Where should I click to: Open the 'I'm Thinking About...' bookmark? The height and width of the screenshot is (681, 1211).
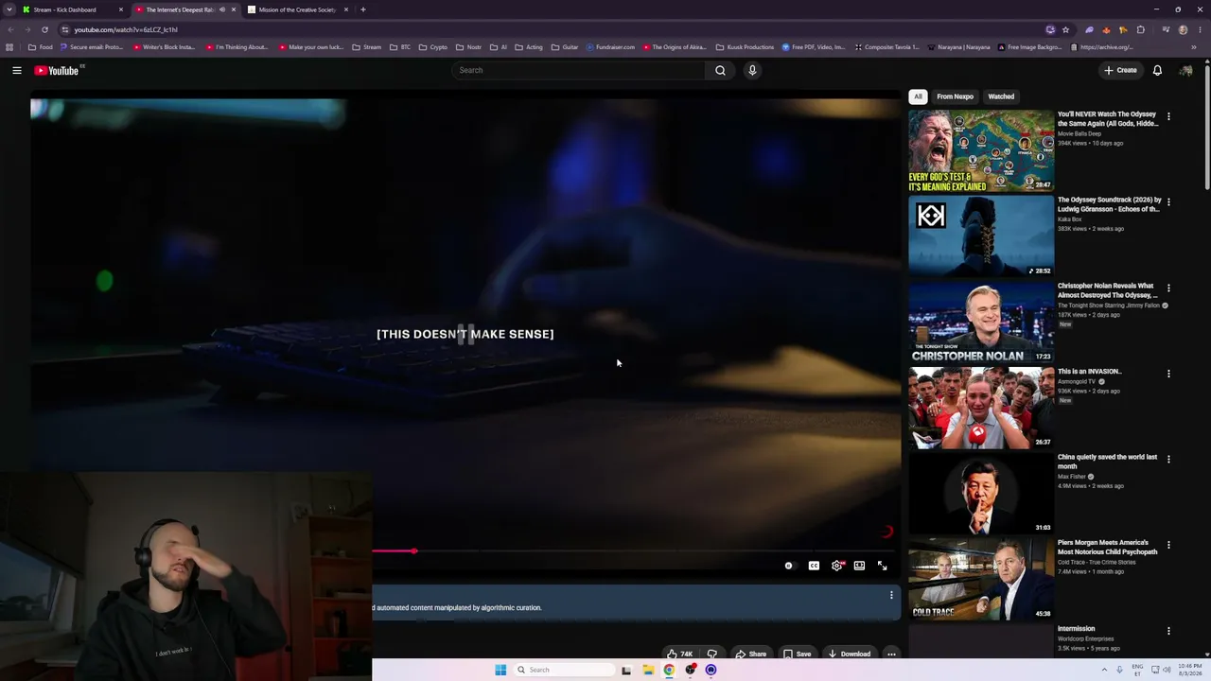237,47
